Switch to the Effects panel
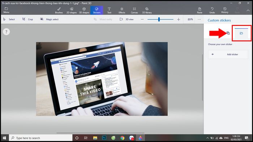Viewport: 253px width, 142px height. point(122,10)
